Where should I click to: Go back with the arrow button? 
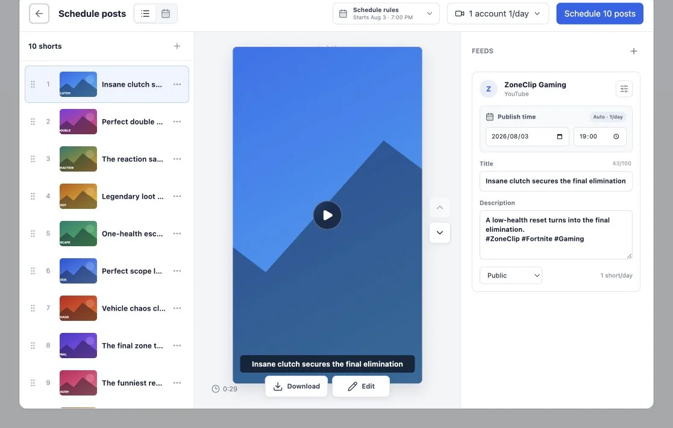point(39,14)
